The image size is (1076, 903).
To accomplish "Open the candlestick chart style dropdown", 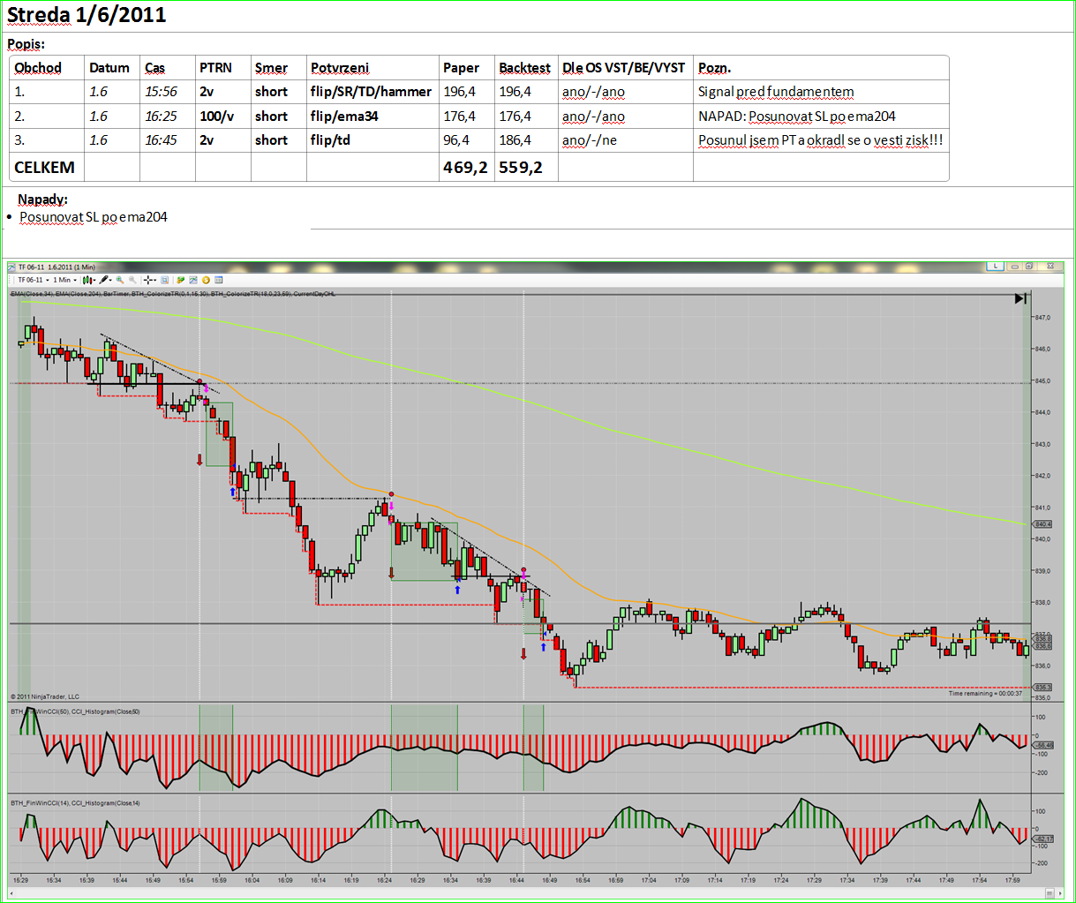I will [88, 280].
